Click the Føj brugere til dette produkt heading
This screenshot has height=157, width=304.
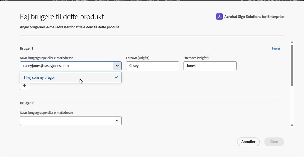tap(62, 17)
